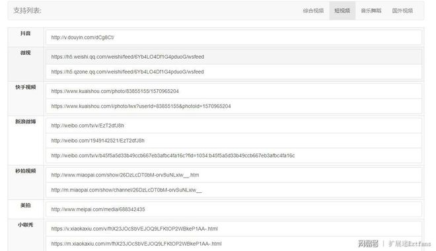Click the 支持列表 heading
The width and height of the screenshot is (436, 251).
pos(27,11)
